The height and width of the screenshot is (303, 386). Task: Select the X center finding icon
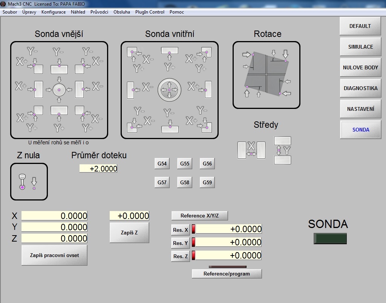pyautogui.click(x=251, y=150)
